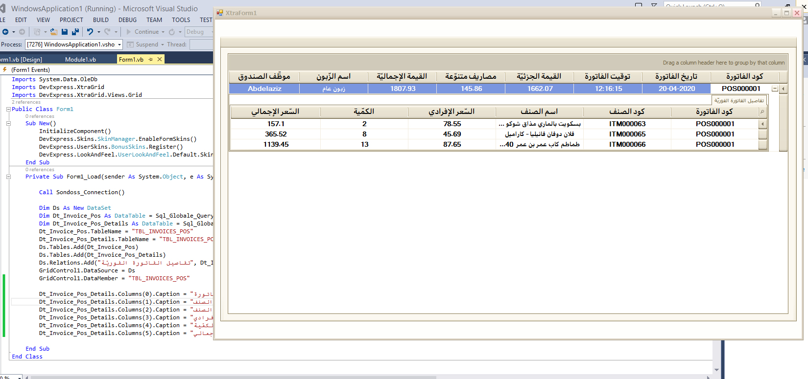The width and height of the screenshot is (808, 379).
Task: Pin the Form1.vb tab
Action: [151, 59]
